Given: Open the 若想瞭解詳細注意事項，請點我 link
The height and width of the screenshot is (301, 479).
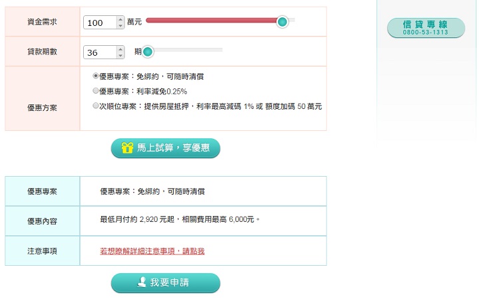Looking at the screenshot, I should click(x=152, y=251).
